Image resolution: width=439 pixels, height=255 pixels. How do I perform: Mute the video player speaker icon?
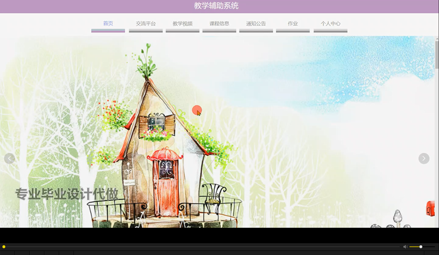click(x=405, y=247)
